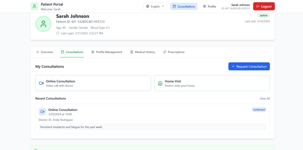
Task: Click the clock icon next to Last Login
Action: 58,33
